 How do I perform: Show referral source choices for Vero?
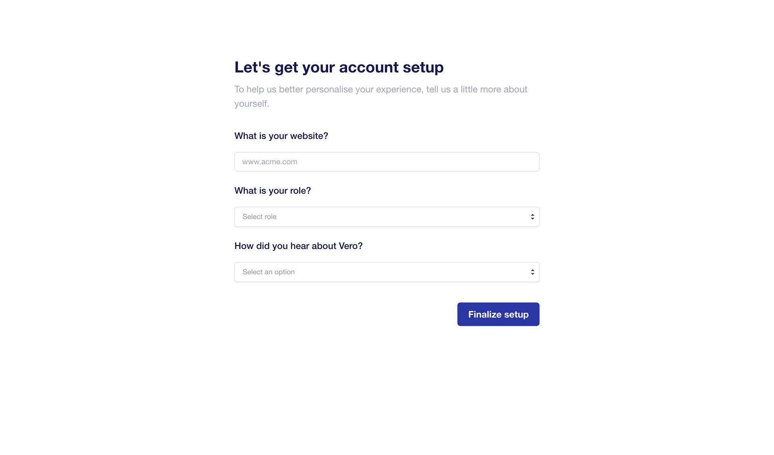coord(386,272)
